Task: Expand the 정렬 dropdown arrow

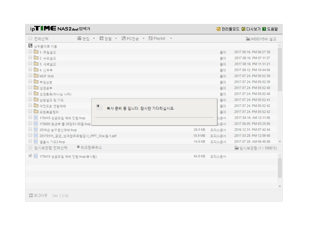Action: click(116, 39)
